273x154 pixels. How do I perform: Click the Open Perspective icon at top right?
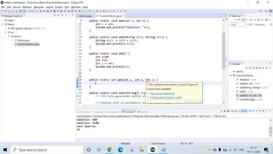[266, 11]
